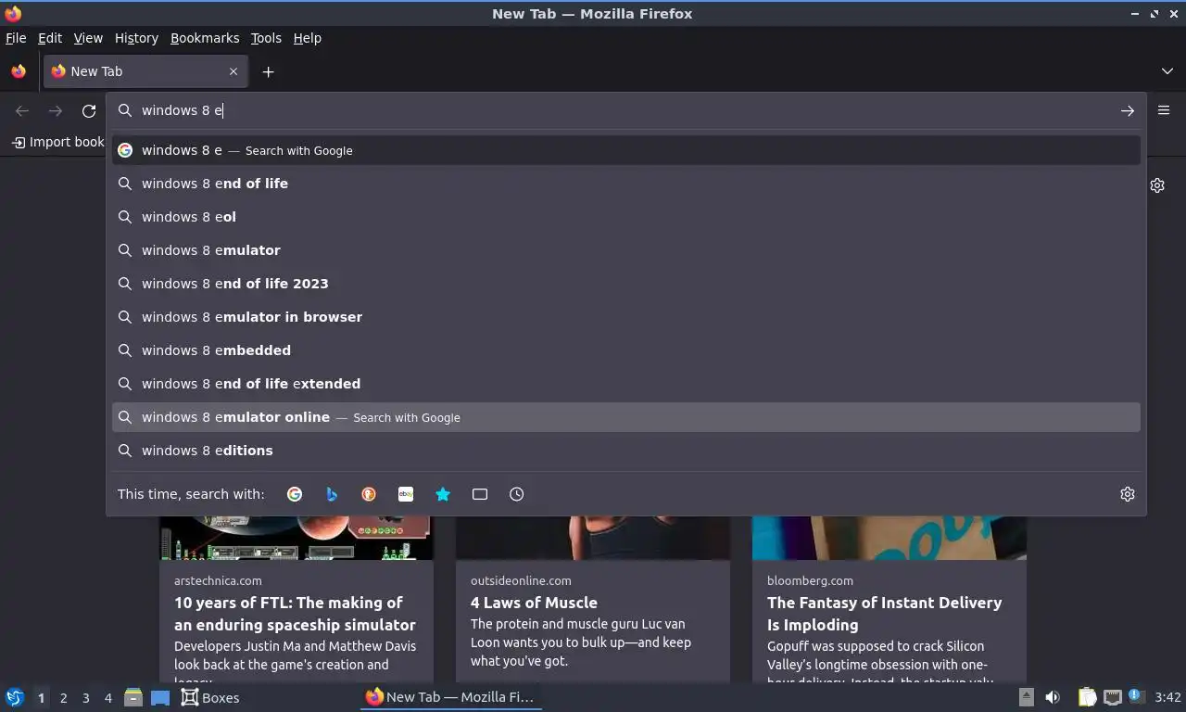Open the File menu
1186x712 pixels.
[16, 38]
